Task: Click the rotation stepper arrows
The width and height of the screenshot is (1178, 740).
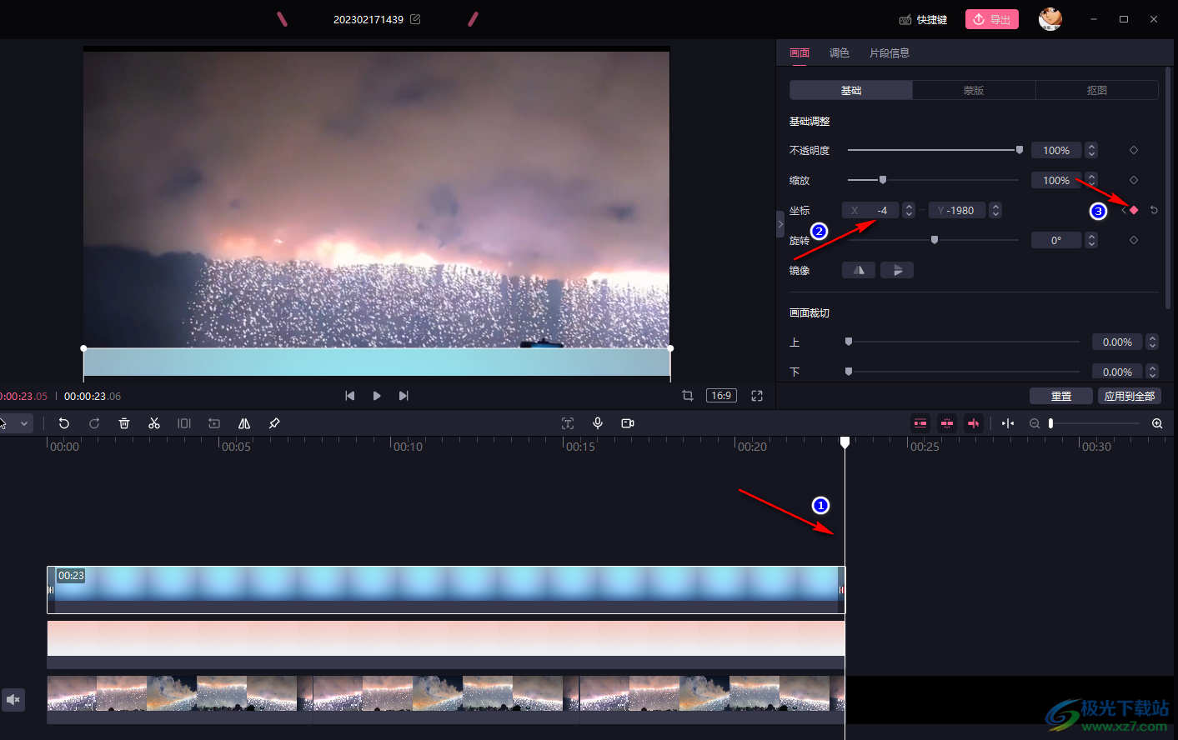Action: [1091, 240]
